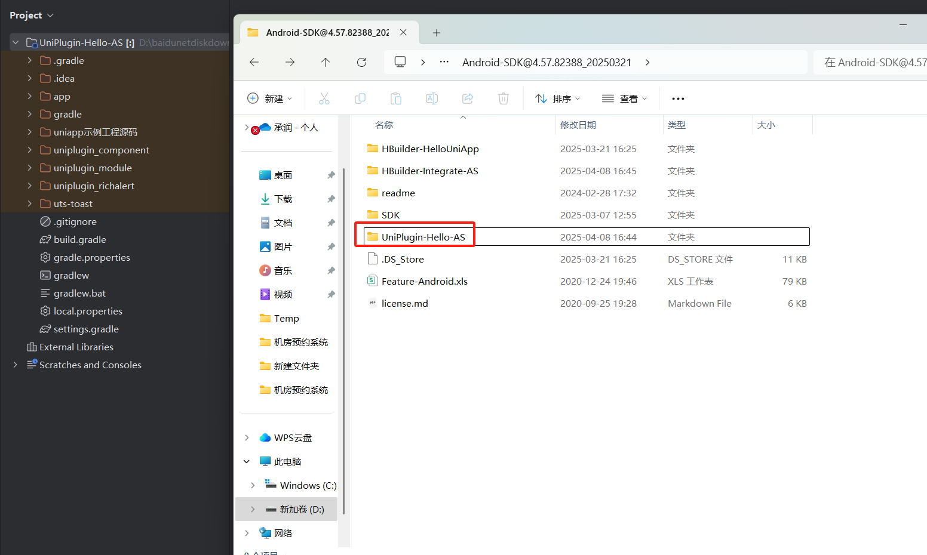Click the Explorer Back arrow button
The width and height of the screenshot is (927, 555).
(x=254, y=62)
